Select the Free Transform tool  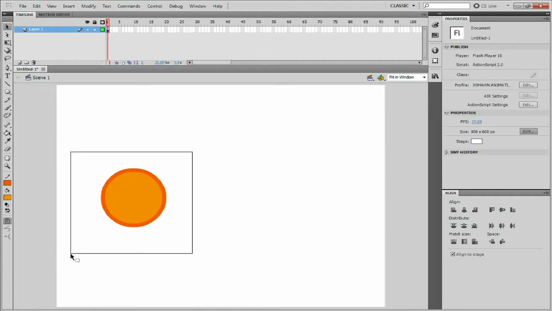pos(7,43)
